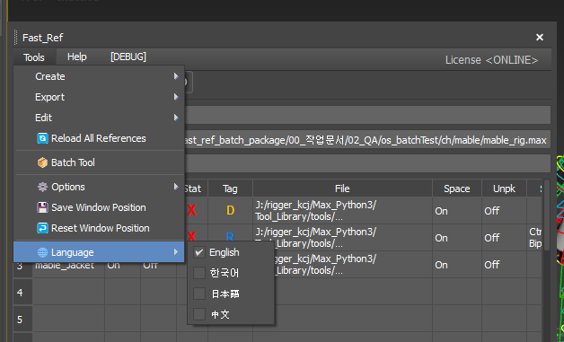Expand the Options submenu arrow

click(x=176, y=187)
